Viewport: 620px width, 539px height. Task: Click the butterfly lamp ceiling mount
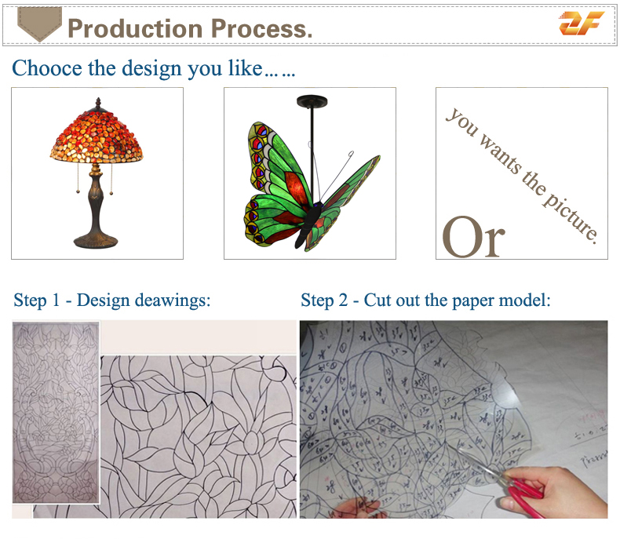(312, 100)
